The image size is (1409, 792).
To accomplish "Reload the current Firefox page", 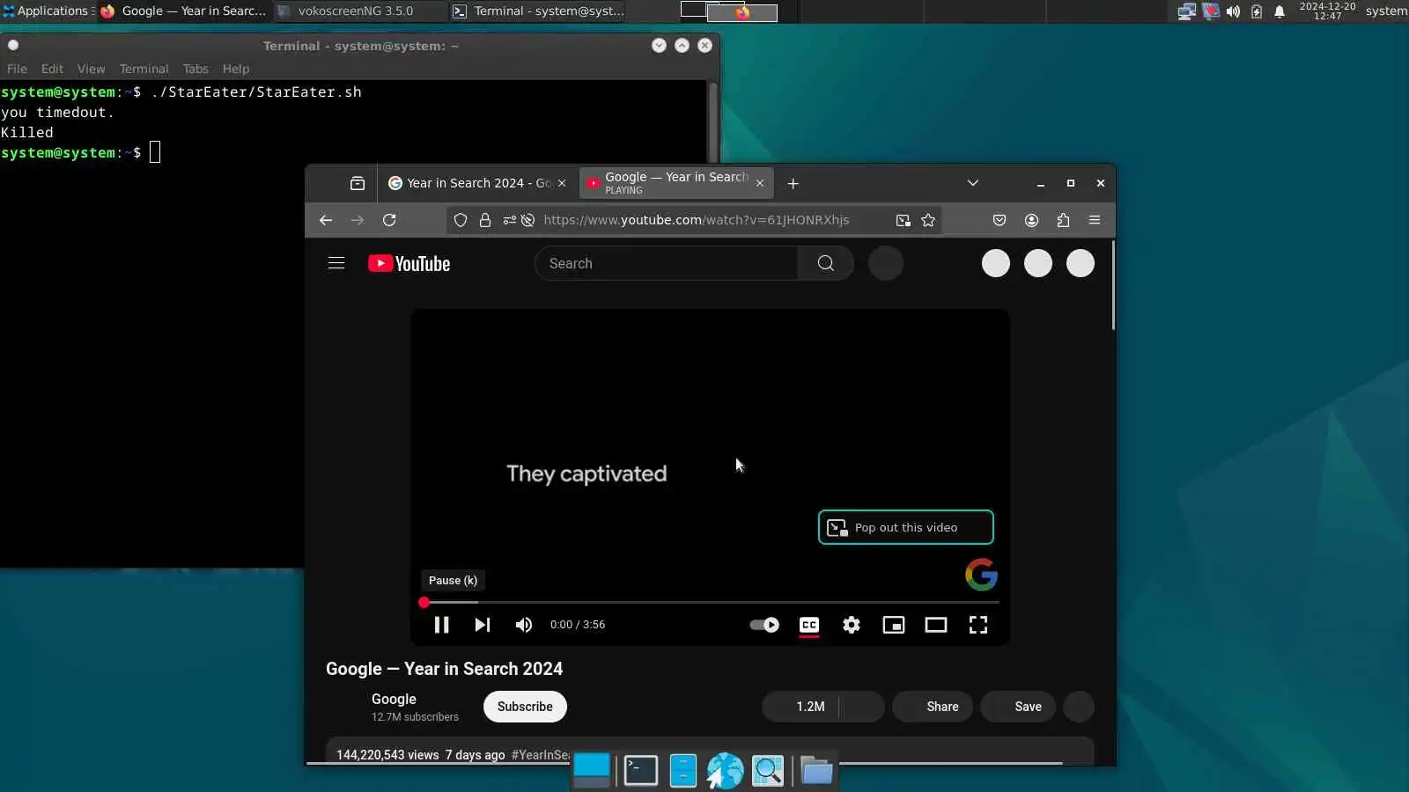I will click(x=389, y=220).
